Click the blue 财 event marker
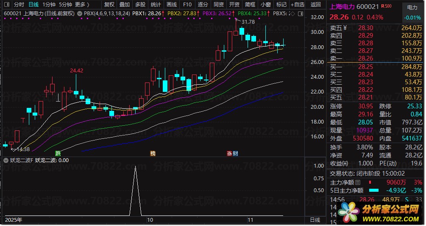The height and width of the screenshot is (226, 426). click(235, 153)
